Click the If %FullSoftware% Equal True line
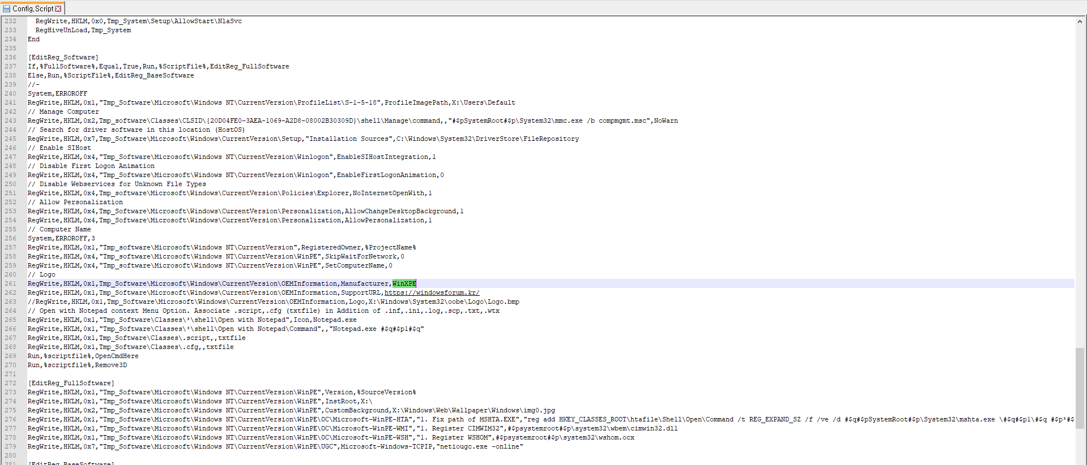1087x465 pixels. pos(158,66)
